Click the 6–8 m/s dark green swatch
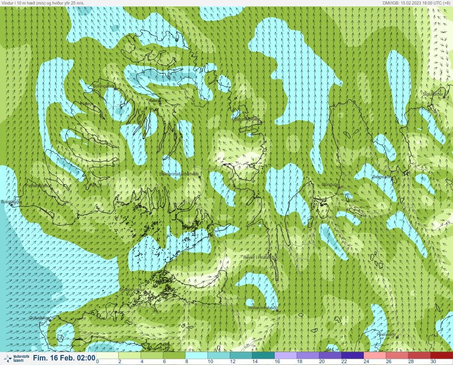This screenshot has width=453, height=365. click(174, 355)
